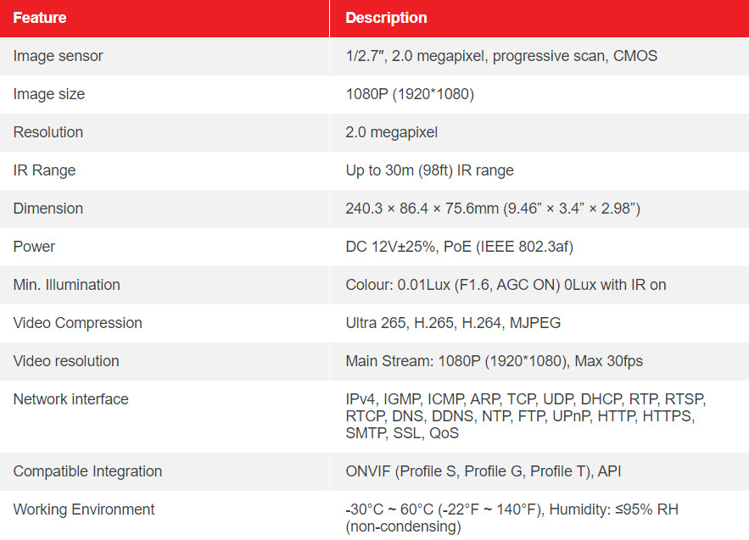Select the Power row label
Image resolution: width=749 pixels, height=540 pixels.
coord(34,247)
